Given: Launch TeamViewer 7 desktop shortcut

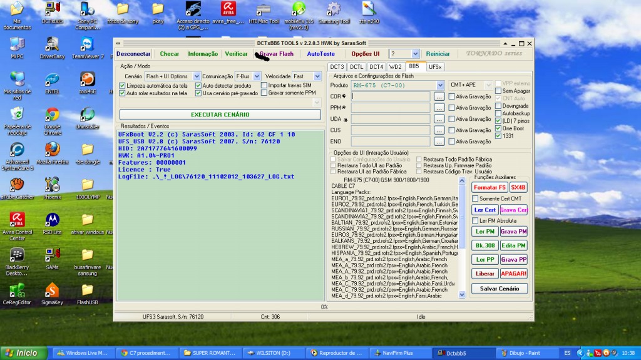Looking at the screenshot, I should (x=88, y=48).
